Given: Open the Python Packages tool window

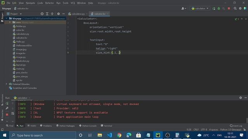Looking at the screenshot, I should 65,125.
